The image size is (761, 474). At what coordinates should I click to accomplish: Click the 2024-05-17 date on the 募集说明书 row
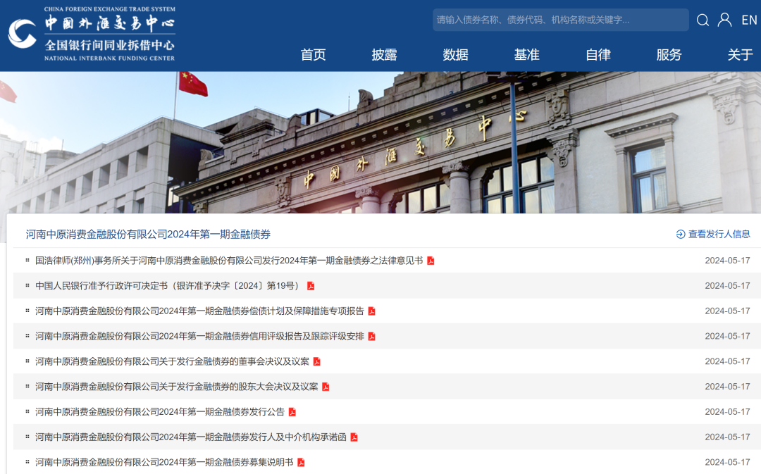click(x=727, y=462)
